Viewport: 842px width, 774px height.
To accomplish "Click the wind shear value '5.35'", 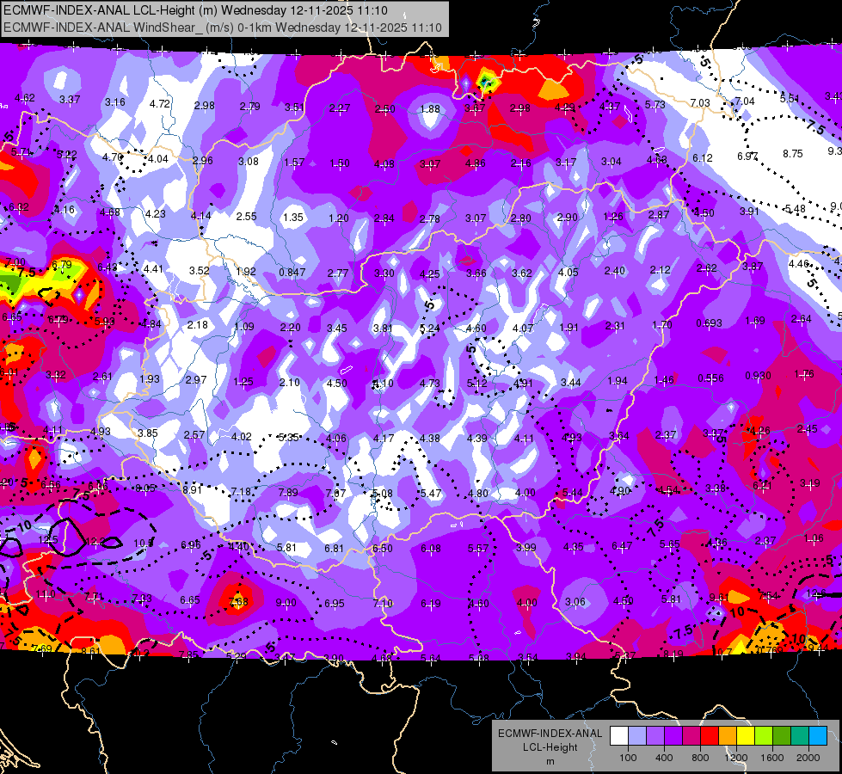I will [x=288, y=437].
